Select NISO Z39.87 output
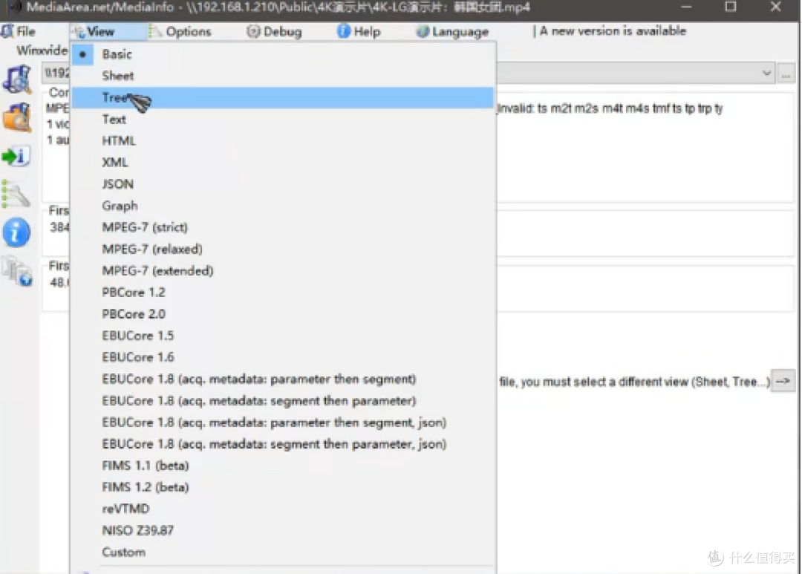The image size is (802, 574). [x=282, y=530]
